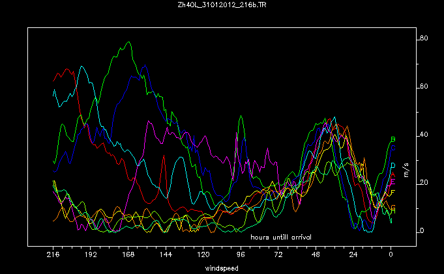This screenshot has height=274, width=444.
Task: Click the orange trajectory label G
Action: [392, 206]
